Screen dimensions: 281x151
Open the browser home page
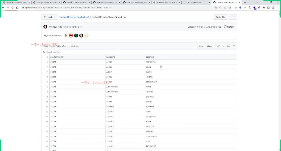(17, 8)
